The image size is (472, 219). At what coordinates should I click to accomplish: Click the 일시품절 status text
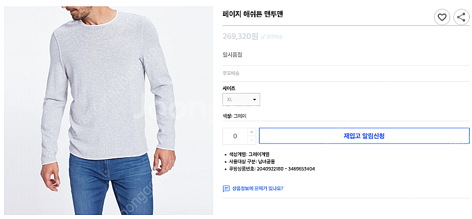pyautogui.click(x=232, y=55)
